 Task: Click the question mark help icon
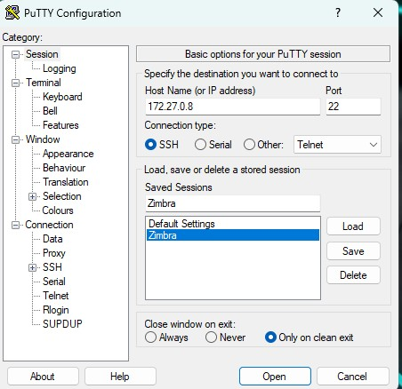(338, 12)
